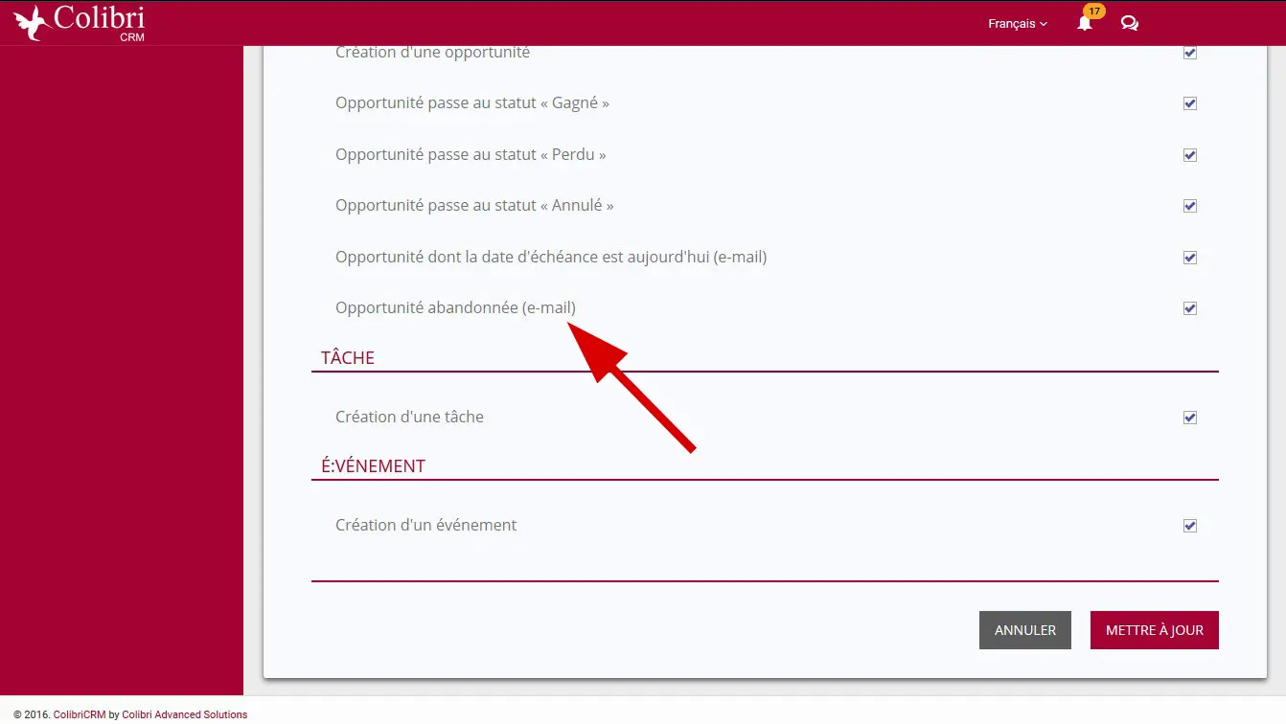This screenshot has width=1286, height=724.
Task: Click the notification count badge 17
Action: 1094,11
